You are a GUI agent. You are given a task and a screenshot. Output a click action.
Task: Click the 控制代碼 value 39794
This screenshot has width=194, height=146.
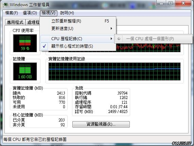pyautogui.click(x=122, y=93)
